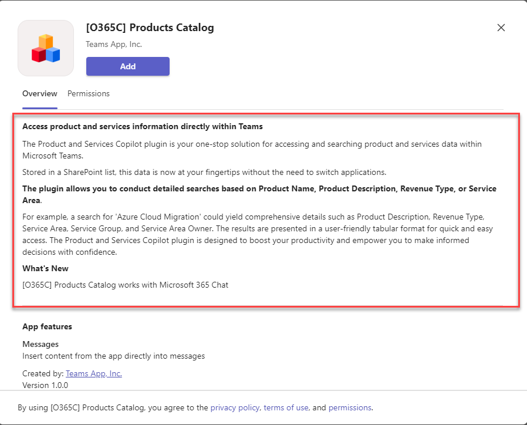Open the permissions link in footer
The width and height of the screenshot is (527, 425).
350,407
